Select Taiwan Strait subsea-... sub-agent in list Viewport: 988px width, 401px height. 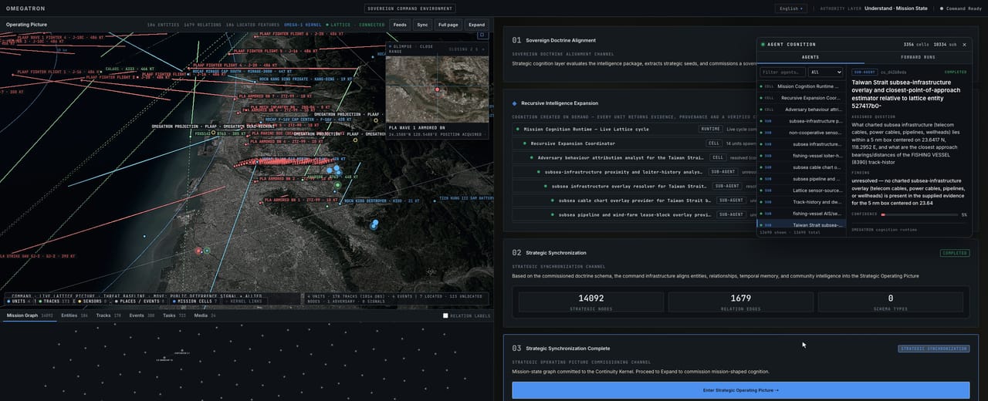801,225
